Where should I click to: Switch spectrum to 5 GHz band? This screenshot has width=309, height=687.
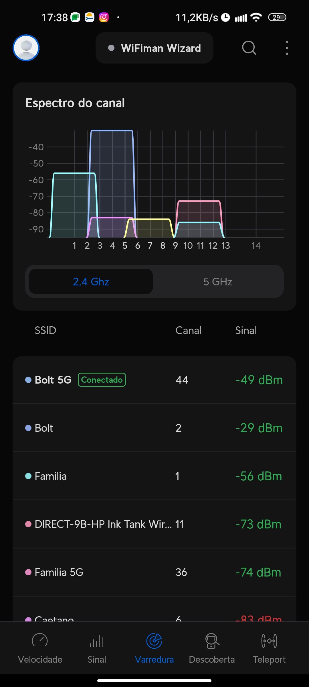(218, 282)
